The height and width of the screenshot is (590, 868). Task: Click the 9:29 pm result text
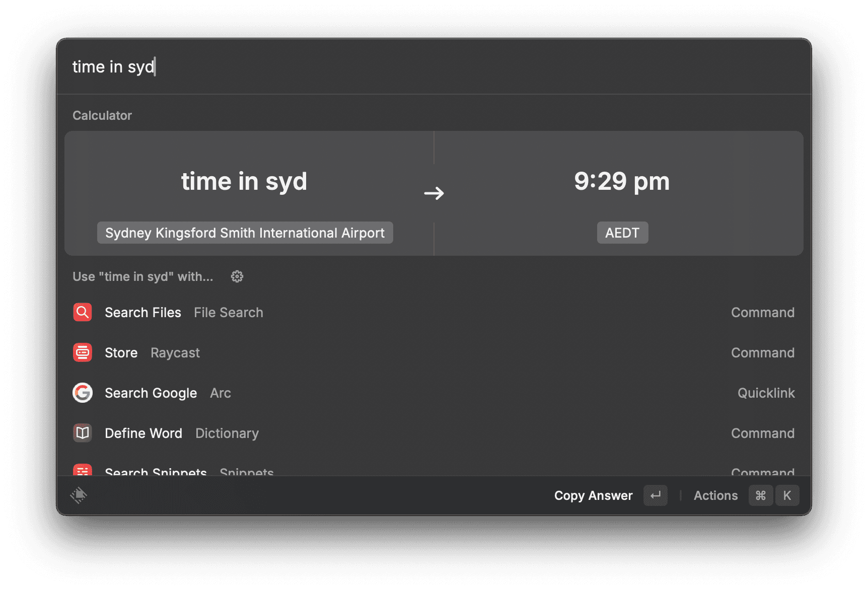(x=622, y=182)
